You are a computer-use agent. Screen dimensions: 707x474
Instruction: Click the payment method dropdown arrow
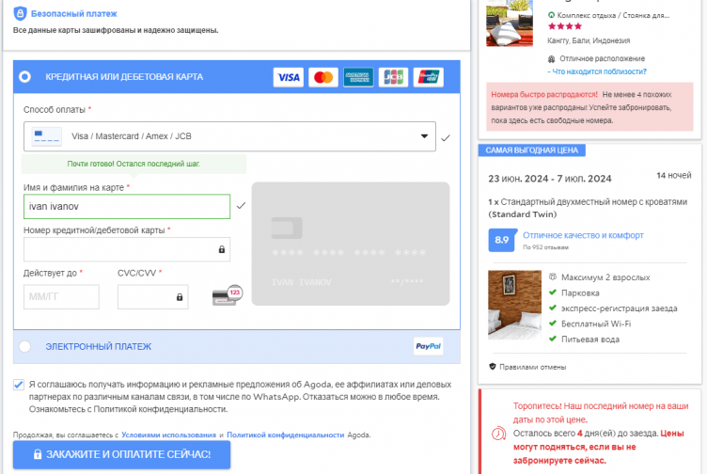pyautogui.click(x=424, y=136)
